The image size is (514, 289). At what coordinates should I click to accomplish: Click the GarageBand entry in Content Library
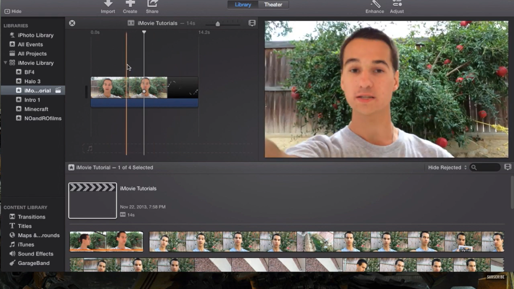pos(35,263)
